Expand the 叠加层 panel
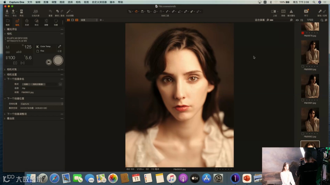The height and width of the screenshot is (185, 330). click(x=5, y=119)
